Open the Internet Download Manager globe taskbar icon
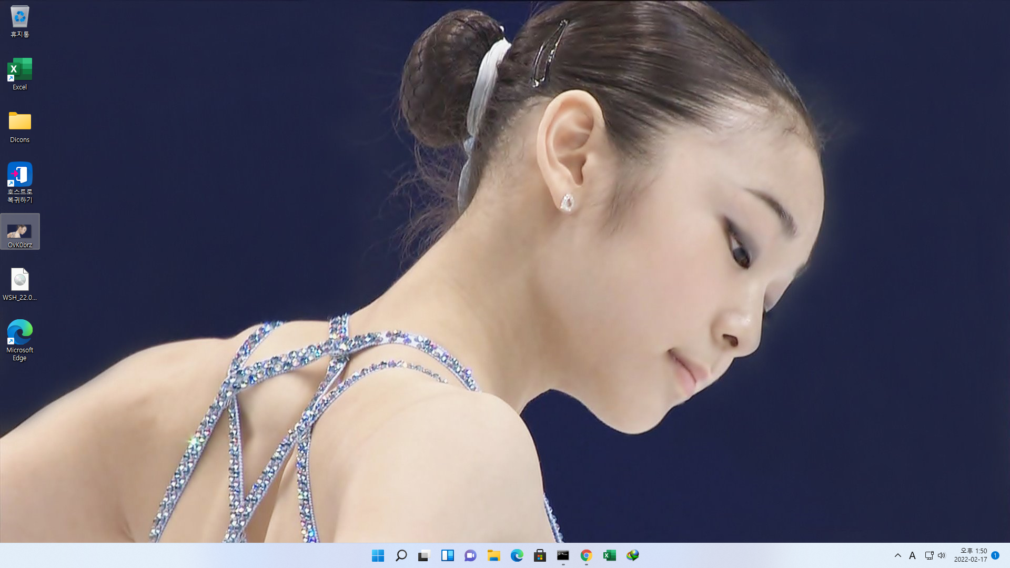1010x568 pixels. click(632, 555)
